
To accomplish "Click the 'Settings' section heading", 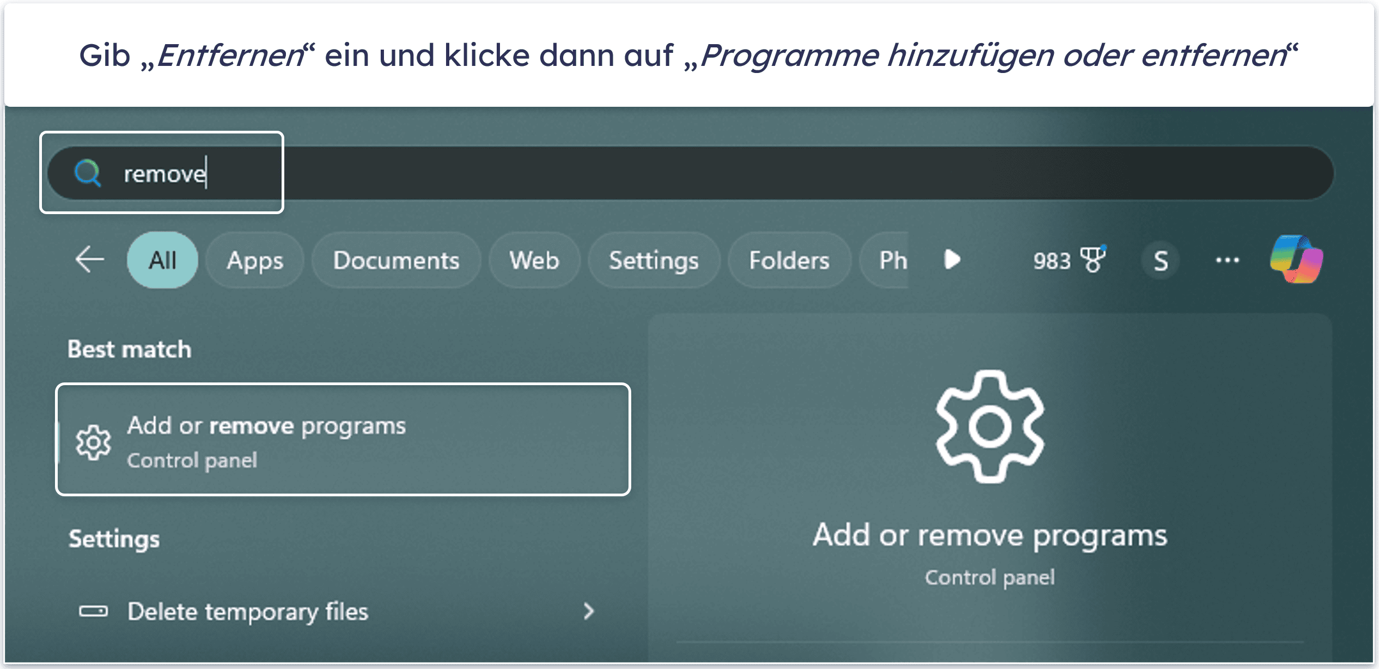I will [114, 539].
